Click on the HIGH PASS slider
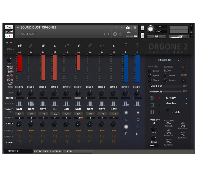Image resolution: width=197 pixels, height=177 pixels. click(x=172, y=91)
